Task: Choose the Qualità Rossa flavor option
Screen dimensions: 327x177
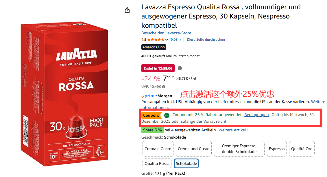Action: (x=157, y=163)
